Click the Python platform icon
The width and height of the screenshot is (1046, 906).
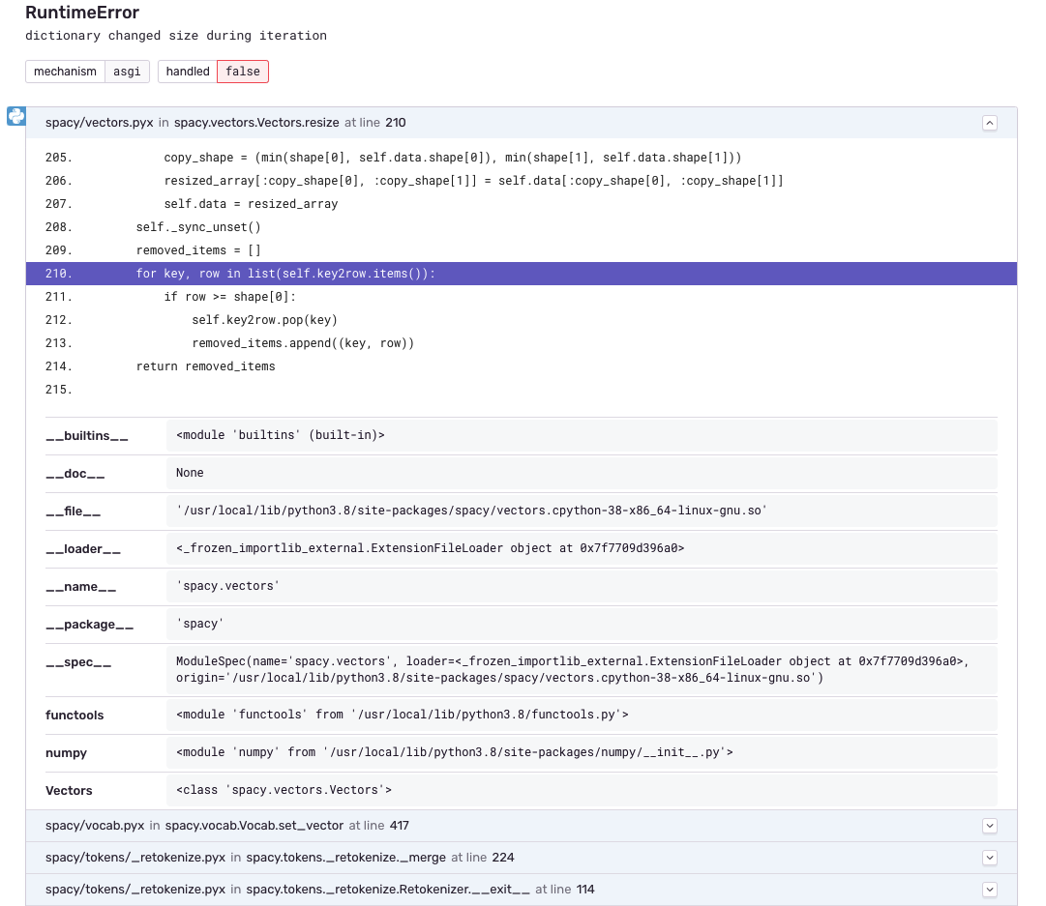[16, 116]
